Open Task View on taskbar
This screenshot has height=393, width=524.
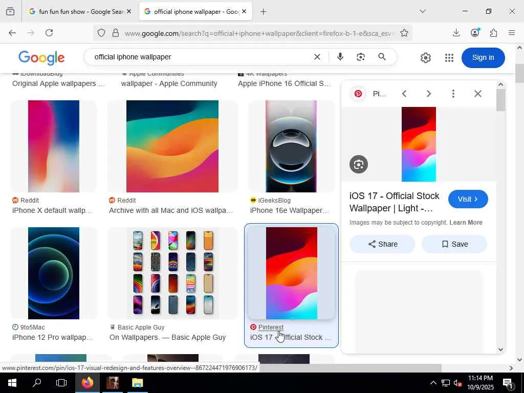(x=61, y=383)
